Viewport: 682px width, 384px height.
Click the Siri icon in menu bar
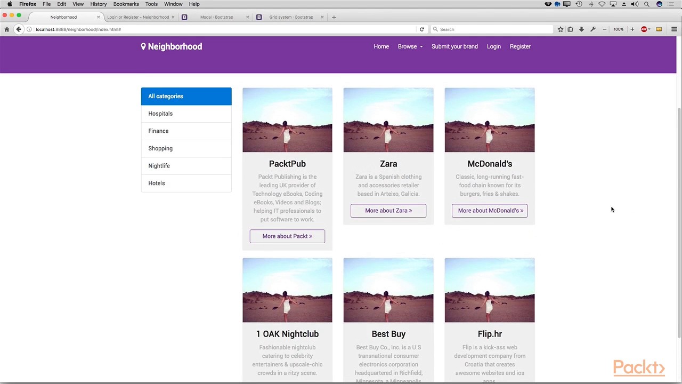(659, 4)
